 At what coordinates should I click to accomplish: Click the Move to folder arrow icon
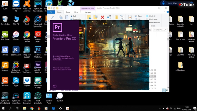tap(89, 17)
